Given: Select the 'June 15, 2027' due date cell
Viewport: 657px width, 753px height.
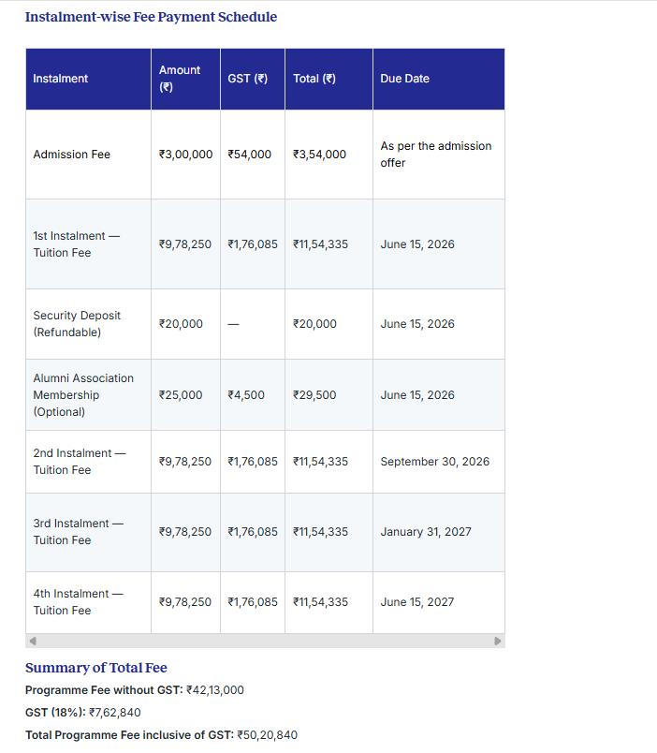Looking at the screenshot, I should click(416, 601).
